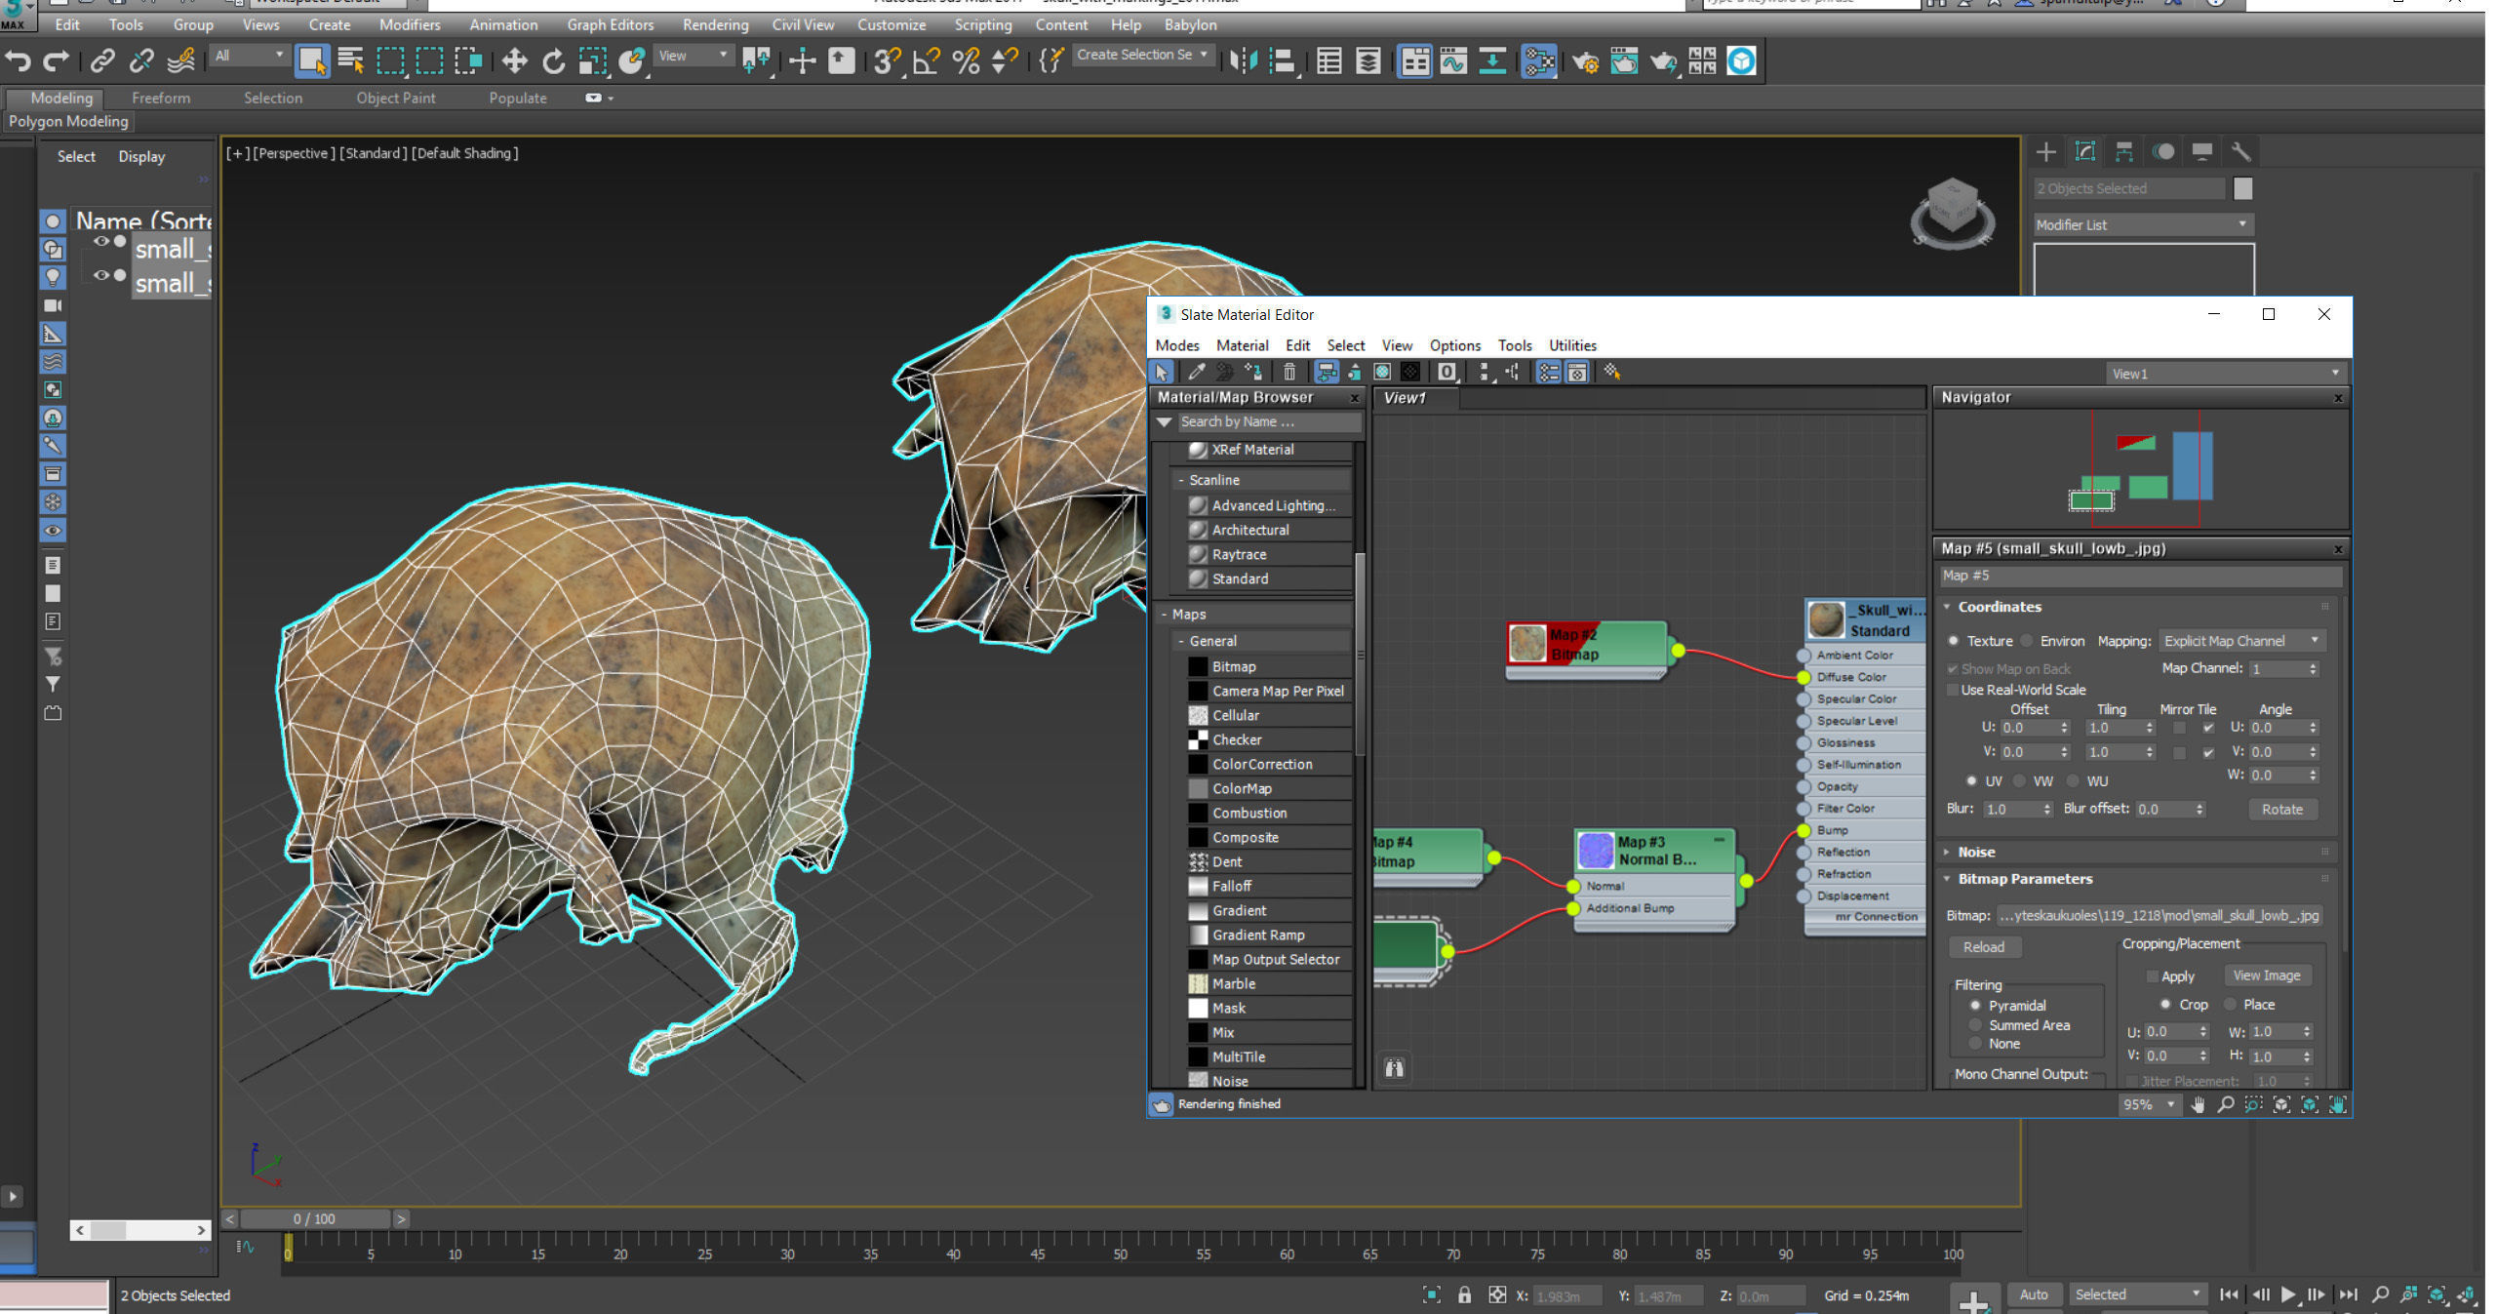
Task: Select the Pan hand tool in Slate editor
Action: [x=2198, y=1104]
